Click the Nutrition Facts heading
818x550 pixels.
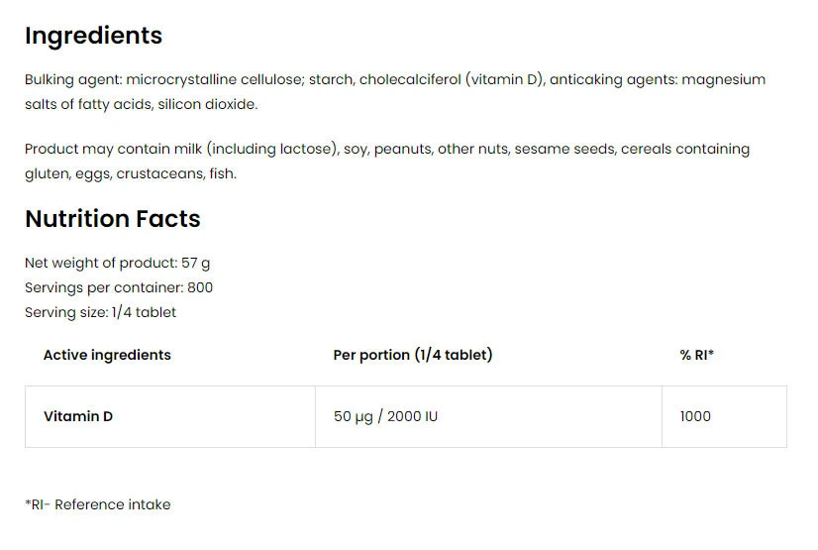click(x=112, y=219)
